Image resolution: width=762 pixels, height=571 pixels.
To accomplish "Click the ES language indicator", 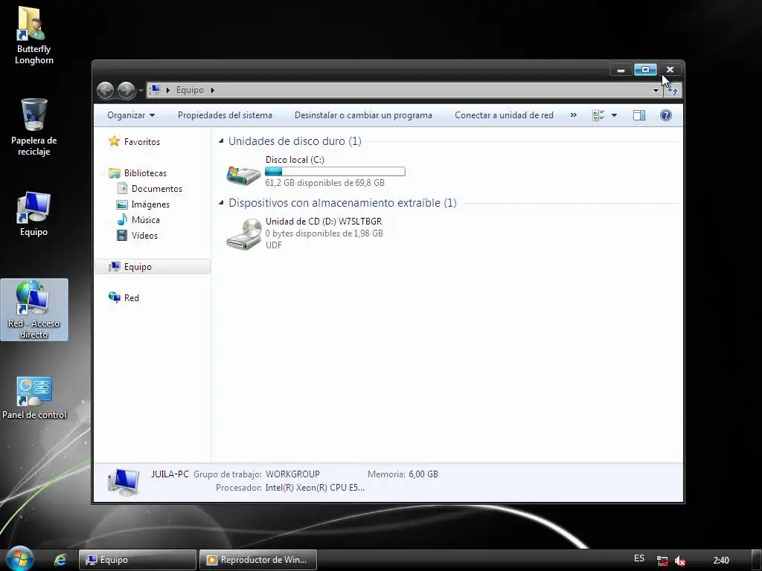I will (639, 558).
